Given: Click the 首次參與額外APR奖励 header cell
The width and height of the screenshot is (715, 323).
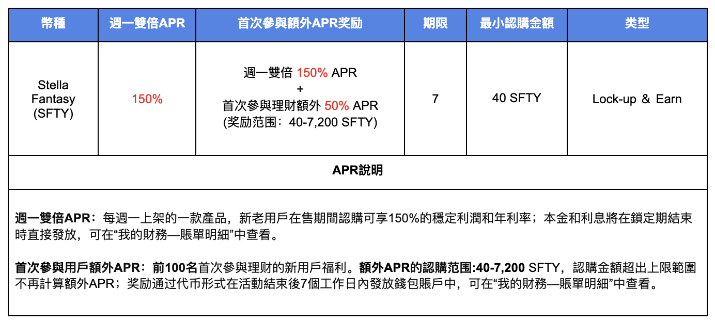Looking at the screenshot, I should point(300,24).
